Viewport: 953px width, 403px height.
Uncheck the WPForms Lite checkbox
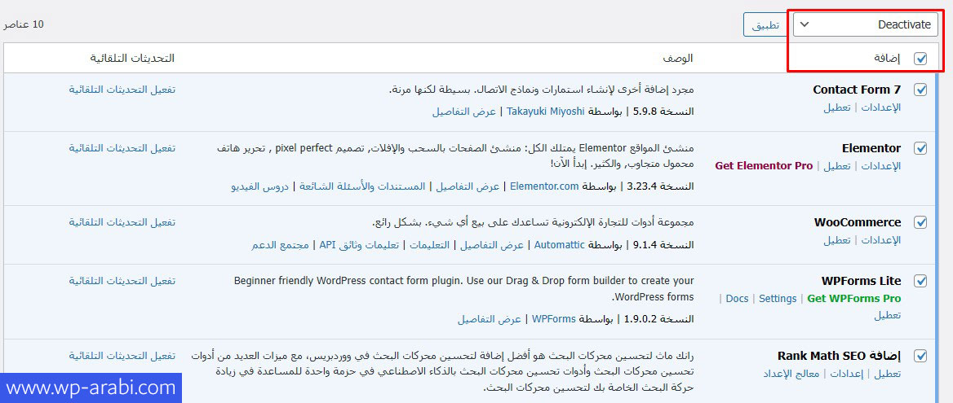pos(921,281)
